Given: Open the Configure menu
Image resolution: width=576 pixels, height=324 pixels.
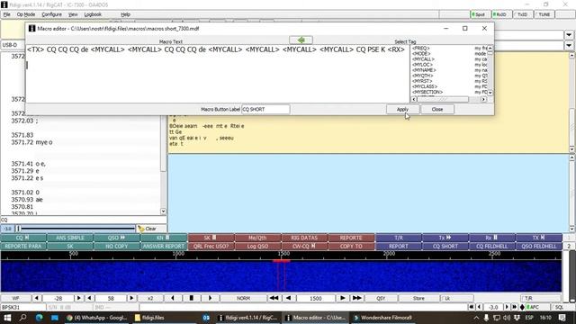Looking at the screenshot, I should (x=52, y=14).
